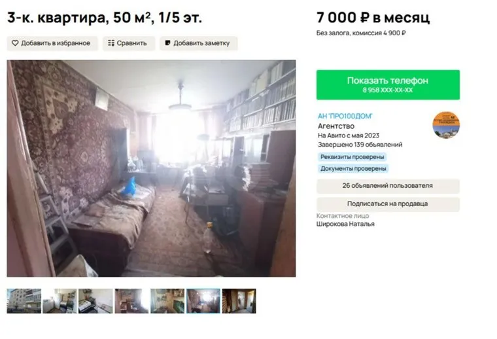Click the compare list icon
Screen dimensions: 497x339
click(x=111, y=43)
